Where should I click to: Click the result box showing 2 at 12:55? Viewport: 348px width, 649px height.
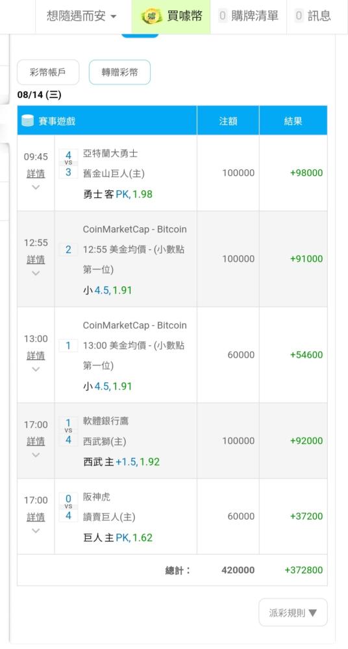(x=68, y=250)
